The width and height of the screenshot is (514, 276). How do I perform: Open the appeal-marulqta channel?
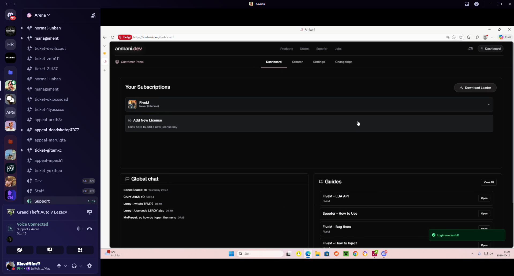61,140
